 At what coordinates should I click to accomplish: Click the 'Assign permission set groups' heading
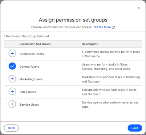(73, 20)
